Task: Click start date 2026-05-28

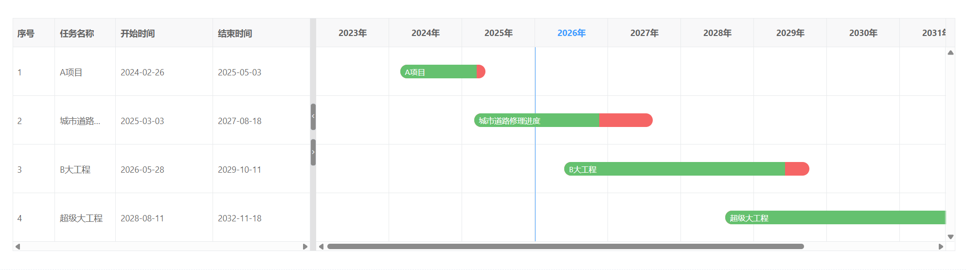Action: pyautogui.click(x=143, y=170)
